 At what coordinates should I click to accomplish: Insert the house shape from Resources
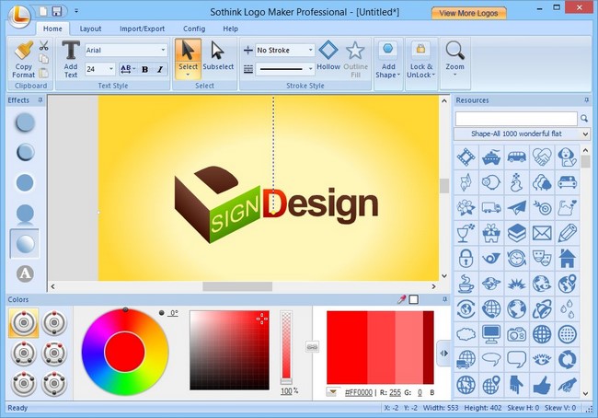567,257
